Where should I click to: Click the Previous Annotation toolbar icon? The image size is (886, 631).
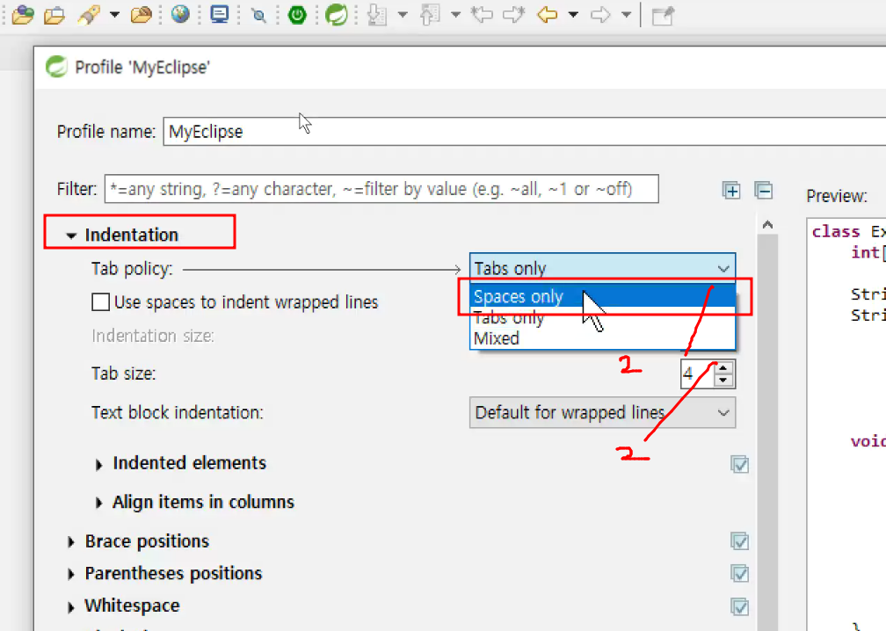pyautogui.click(x=430, y=15)
